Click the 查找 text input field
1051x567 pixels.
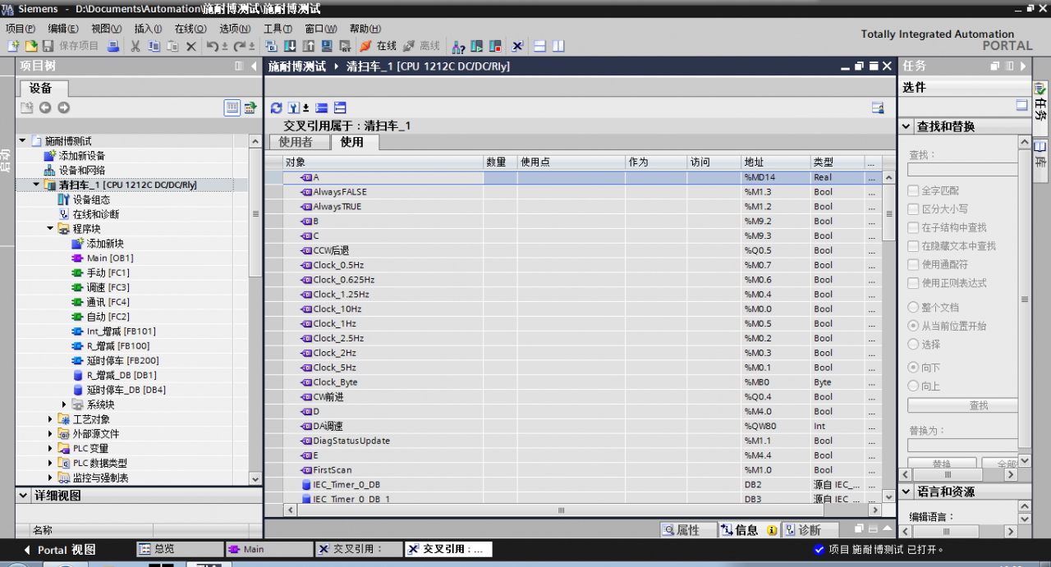click(x=962, y=169)
